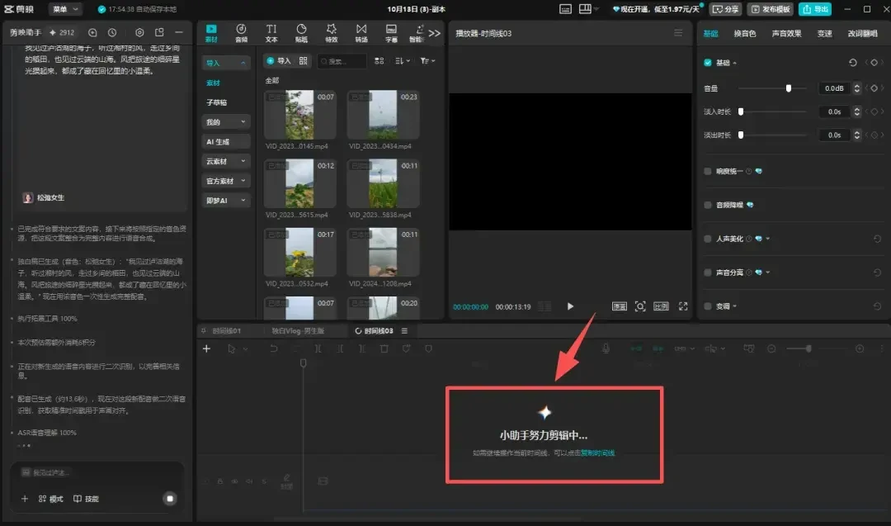891x526 pixels.
Task: Open the 特效 effects tab
Action: tap(332, 33)
